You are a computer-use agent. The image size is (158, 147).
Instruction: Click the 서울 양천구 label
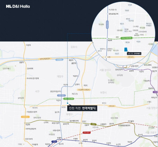tap(152, 108)
